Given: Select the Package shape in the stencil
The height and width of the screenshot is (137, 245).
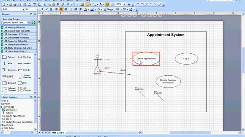Looking at the screenshot, I should click(8, 57).
